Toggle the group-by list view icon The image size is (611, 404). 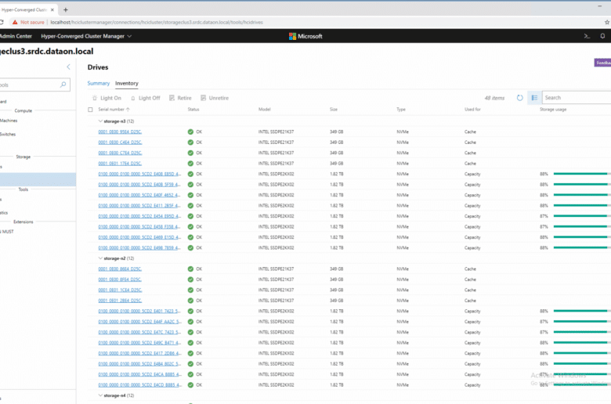[x=534, y=98]
